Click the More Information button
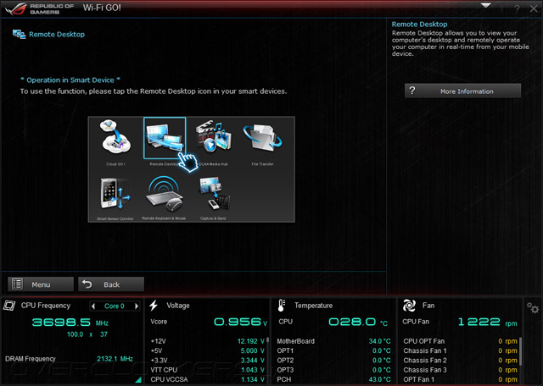Image resolution: width=543 pixels, height=386 pixels. 462,91
